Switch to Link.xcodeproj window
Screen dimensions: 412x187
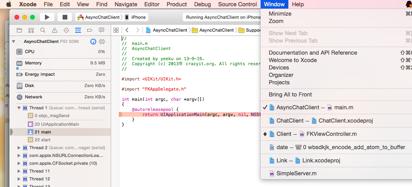click(336, 160)
